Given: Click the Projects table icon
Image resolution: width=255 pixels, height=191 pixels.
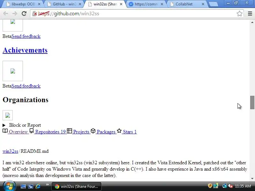Looking at the screenshot, I should pyautogui.click(x=69, y=131).
